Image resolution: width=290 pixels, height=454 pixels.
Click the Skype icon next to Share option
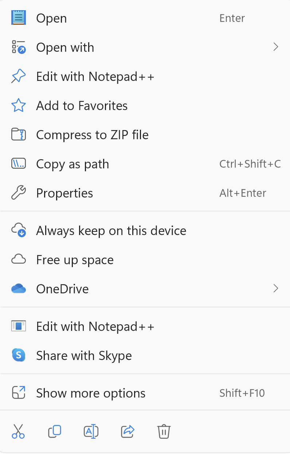pos(19,355)
